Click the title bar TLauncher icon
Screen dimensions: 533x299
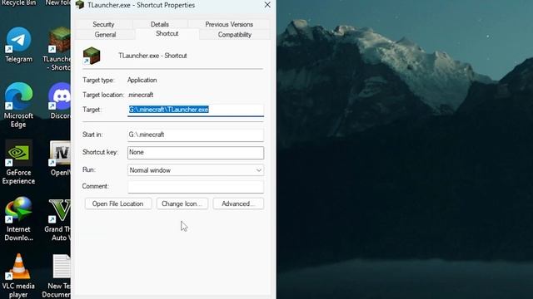[80, 5]
